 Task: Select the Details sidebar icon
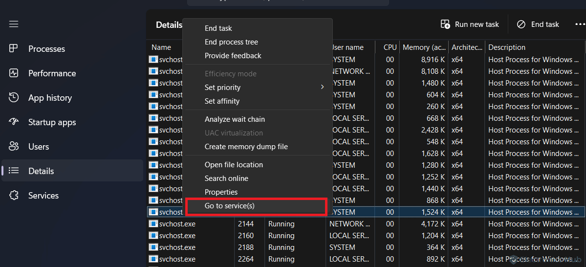(x=14, y=171)
